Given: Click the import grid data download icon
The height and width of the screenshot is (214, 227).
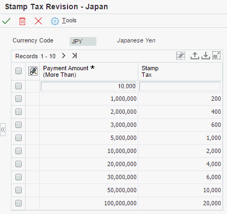Looking at the screenshot, I should point(206,56).
